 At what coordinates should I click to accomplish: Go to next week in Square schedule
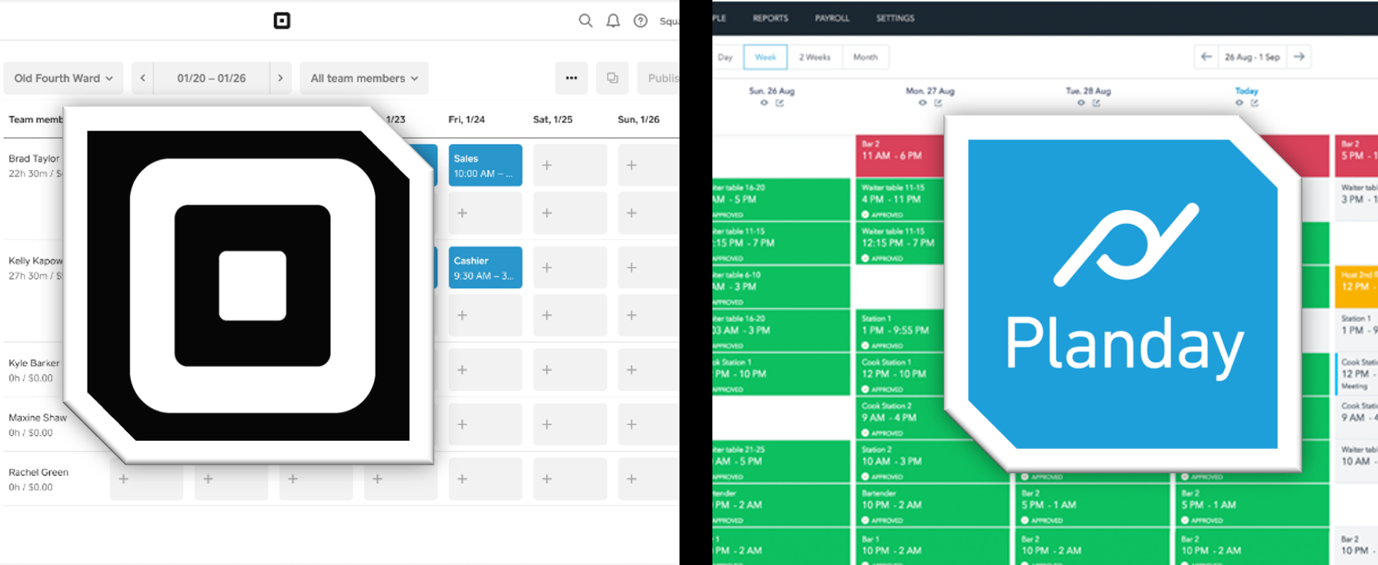pyautogui.click(x=281, y=78)
